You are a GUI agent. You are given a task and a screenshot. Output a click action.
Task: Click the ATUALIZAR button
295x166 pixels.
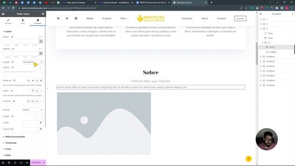pos(36,163)
